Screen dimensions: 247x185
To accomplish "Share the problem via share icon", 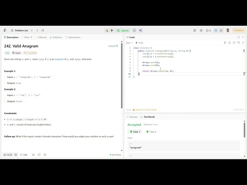I will pos(39,155).
